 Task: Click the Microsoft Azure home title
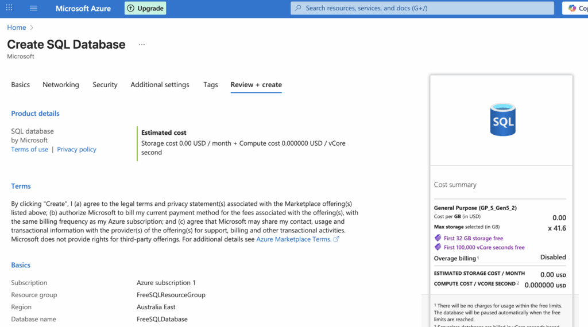(83, 8)
